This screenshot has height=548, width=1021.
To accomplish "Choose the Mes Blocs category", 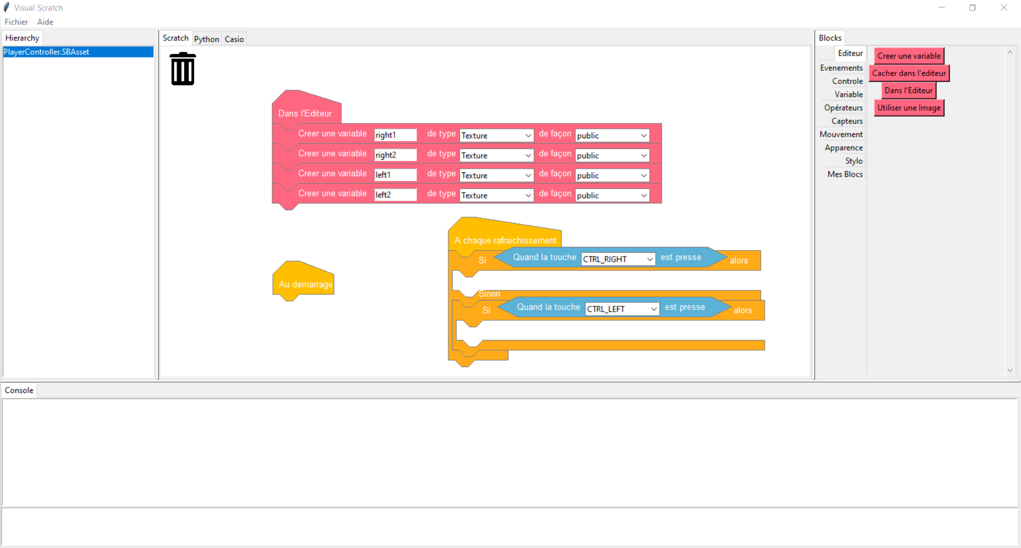I will click(845, 174).
